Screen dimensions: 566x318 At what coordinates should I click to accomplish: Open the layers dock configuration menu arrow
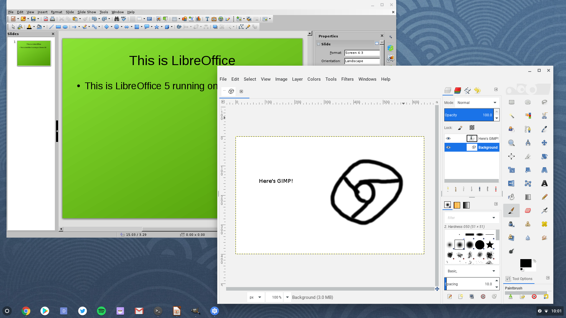click(x=496, y=90)
